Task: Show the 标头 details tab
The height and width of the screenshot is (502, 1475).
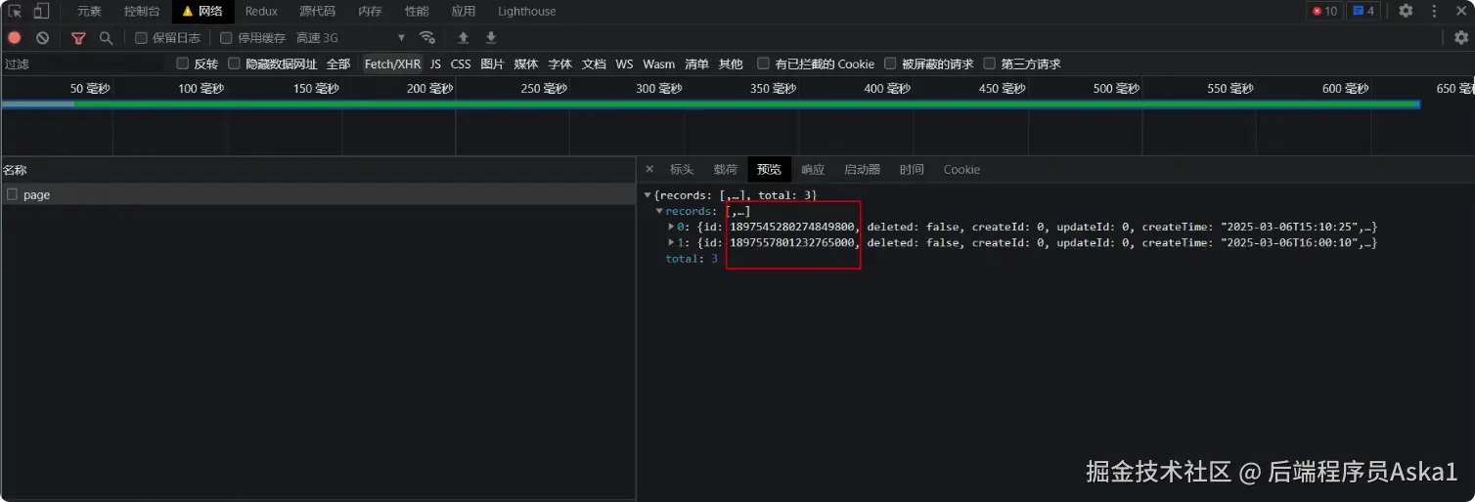Action: pos(682,169)
